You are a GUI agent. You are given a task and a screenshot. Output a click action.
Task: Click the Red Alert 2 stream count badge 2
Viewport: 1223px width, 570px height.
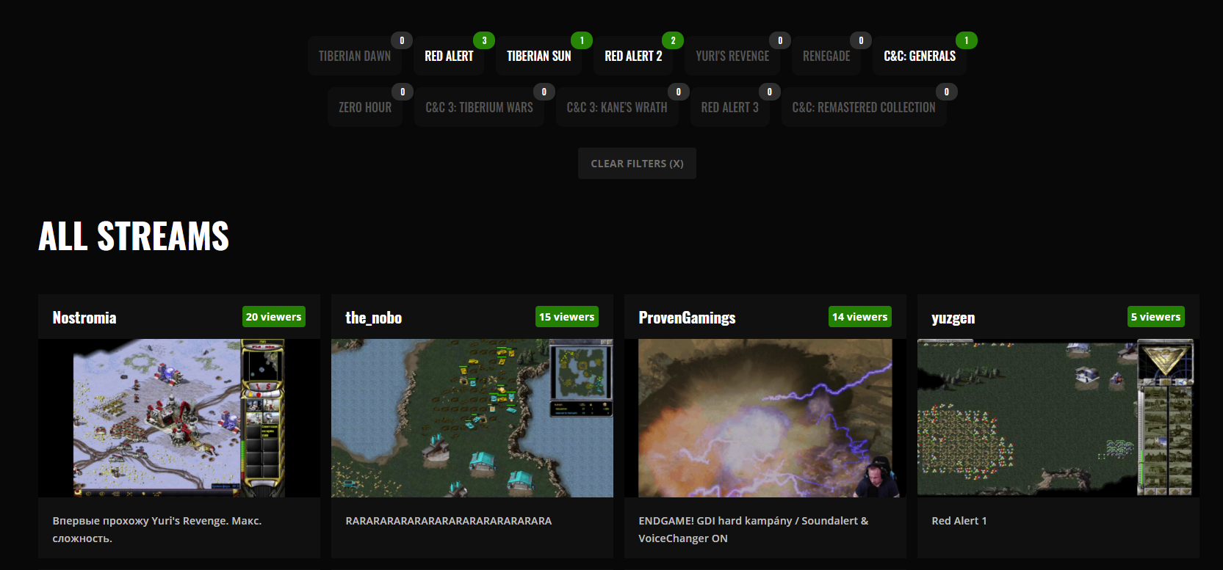tap(673, 40)
